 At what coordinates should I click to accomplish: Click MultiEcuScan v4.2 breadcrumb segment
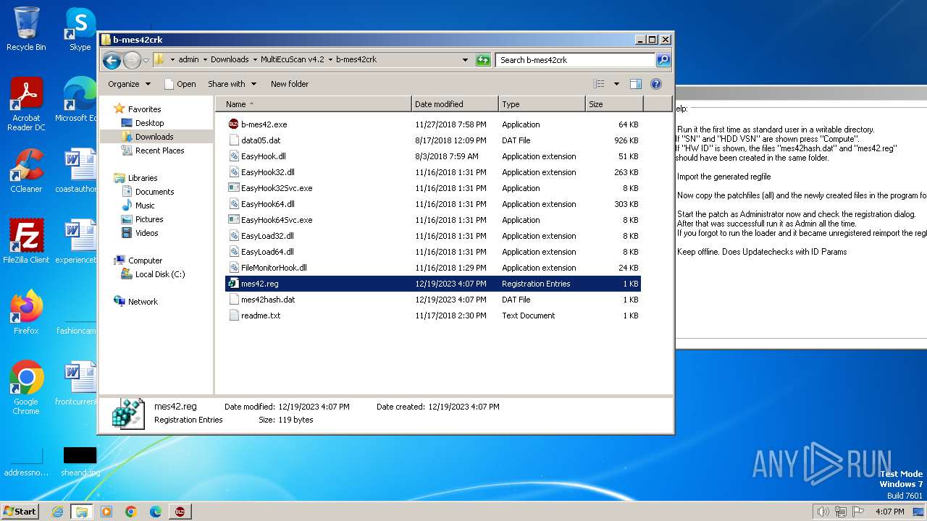[x=293, y=60]
